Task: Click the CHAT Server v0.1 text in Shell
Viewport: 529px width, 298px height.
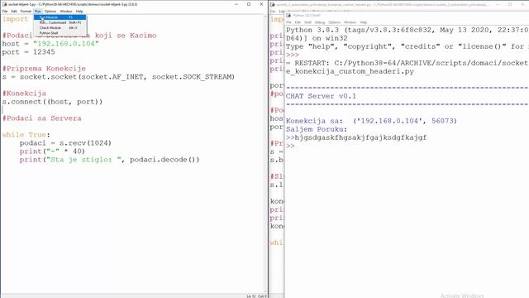Action: click(321, 96)
